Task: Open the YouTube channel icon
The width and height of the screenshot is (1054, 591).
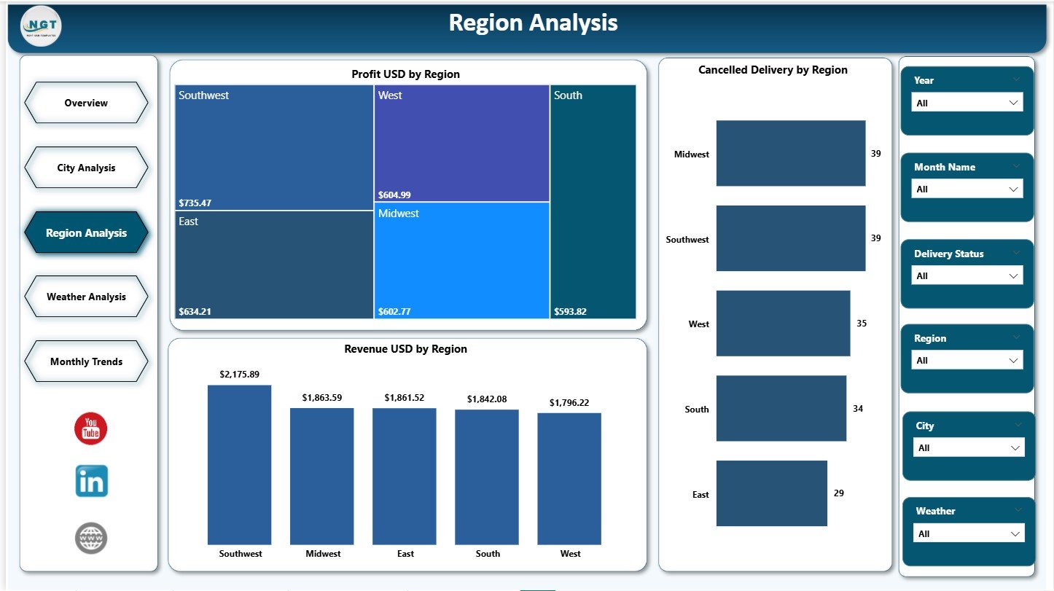Action: tap(90, 428)
